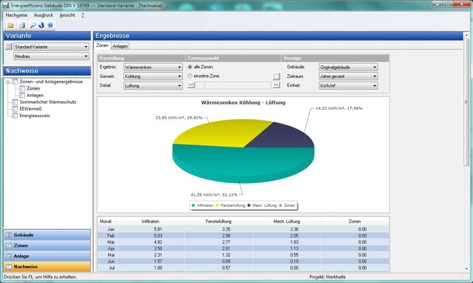Click the Monat column header
Viewport: 473px width, 283px height.
[106, 221]
